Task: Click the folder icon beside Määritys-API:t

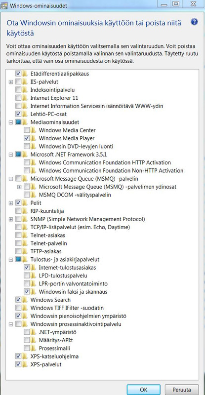Action: pos(33,340)
